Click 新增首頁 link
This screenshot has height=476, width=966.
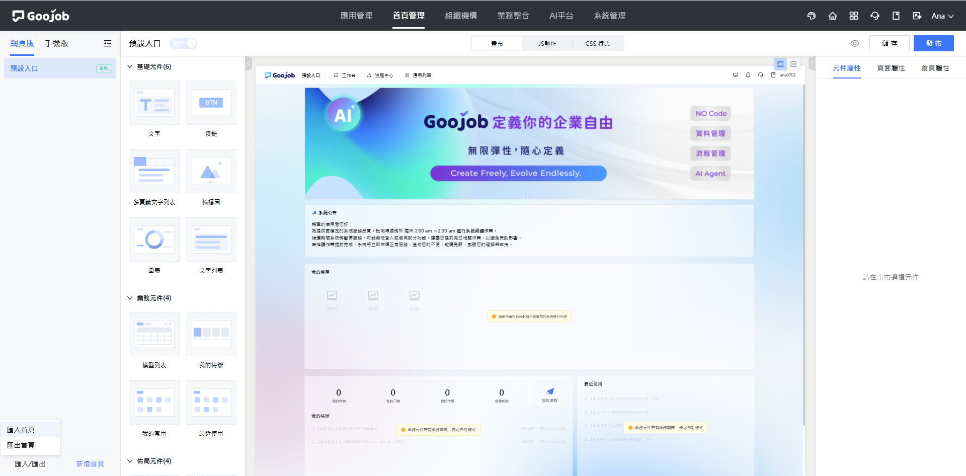point(90,464)
